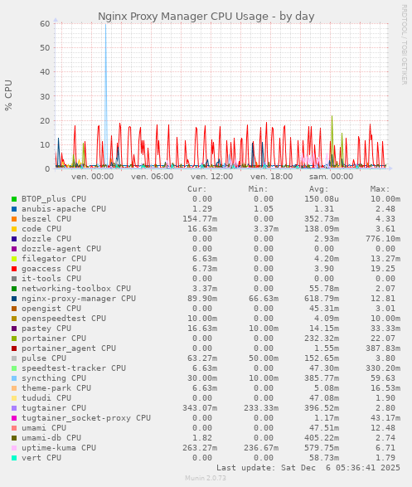Click the ven. 18:00 time axis label
Screen dimensions: 412x487
pos(271,177)
